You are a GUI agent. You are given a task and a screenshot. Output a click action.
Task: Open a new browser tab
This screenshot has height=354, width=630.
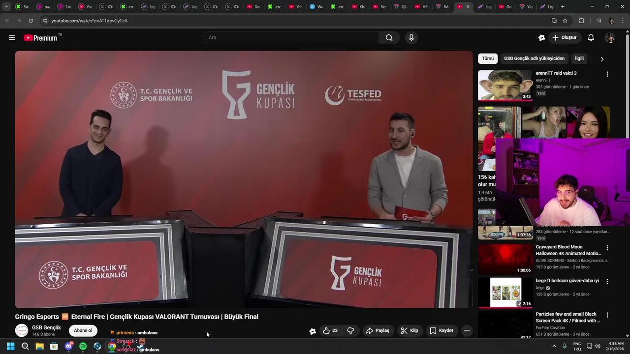[563, 6]
